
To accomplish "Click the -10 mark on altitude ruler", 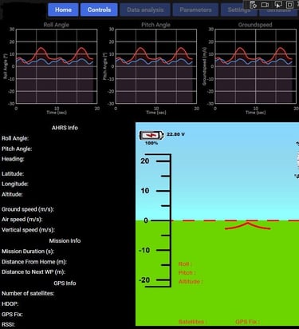I will coord(144,250).
